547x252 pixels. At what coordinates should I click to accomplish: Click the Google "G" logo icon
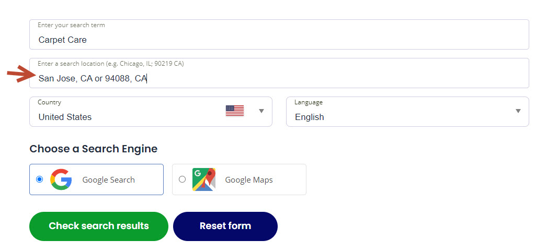61,179
